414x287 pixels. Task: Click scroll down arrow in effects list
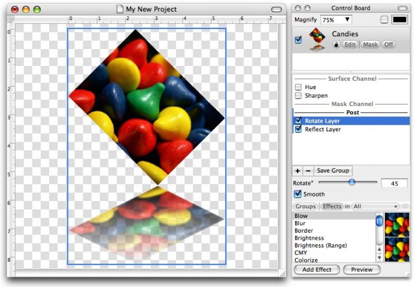coord(379,258)
